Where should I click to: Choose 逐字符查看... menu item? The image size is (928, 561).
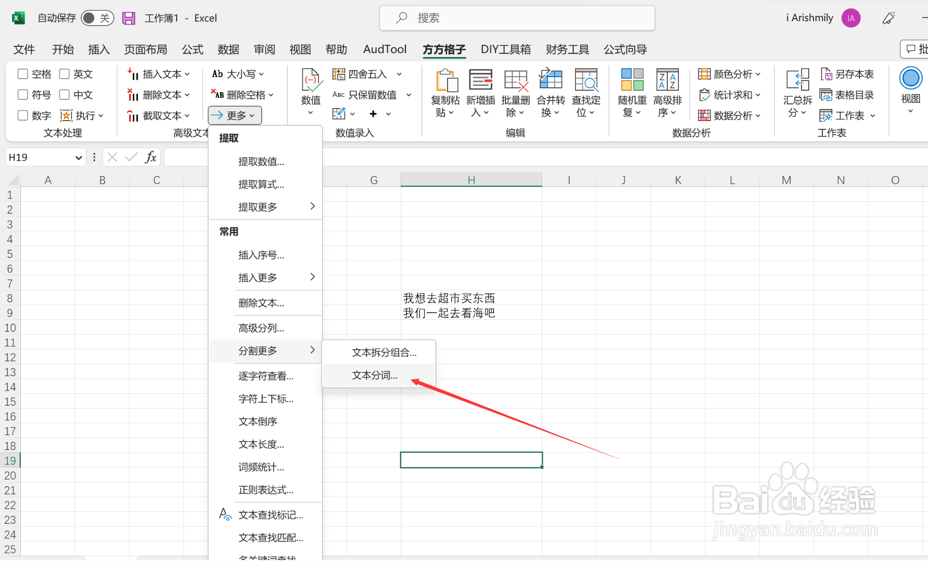click(x=266, y=376)
